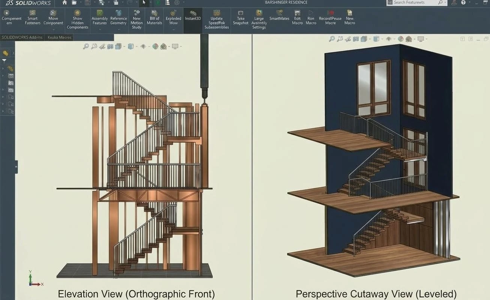Click Previous View in left viewport toolbar
The image size is (490, 300).
[102, 46]
